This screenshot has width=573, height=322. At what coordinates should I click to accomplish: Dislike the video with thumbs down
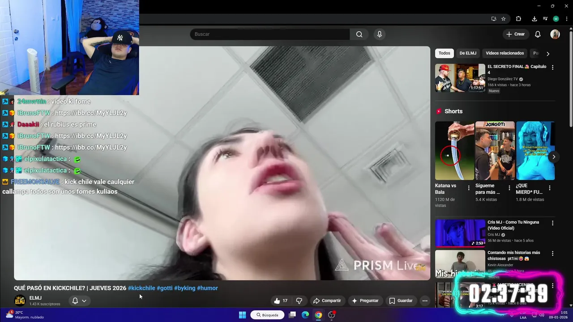(299, 301)
